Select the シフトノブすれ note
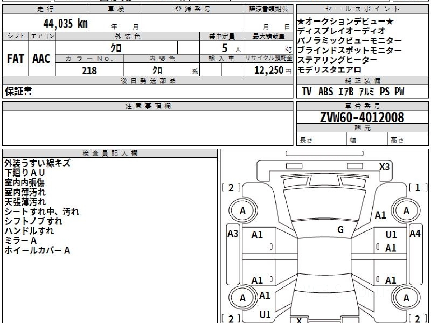This screenshot has width=431, height=323. [33, 221]
